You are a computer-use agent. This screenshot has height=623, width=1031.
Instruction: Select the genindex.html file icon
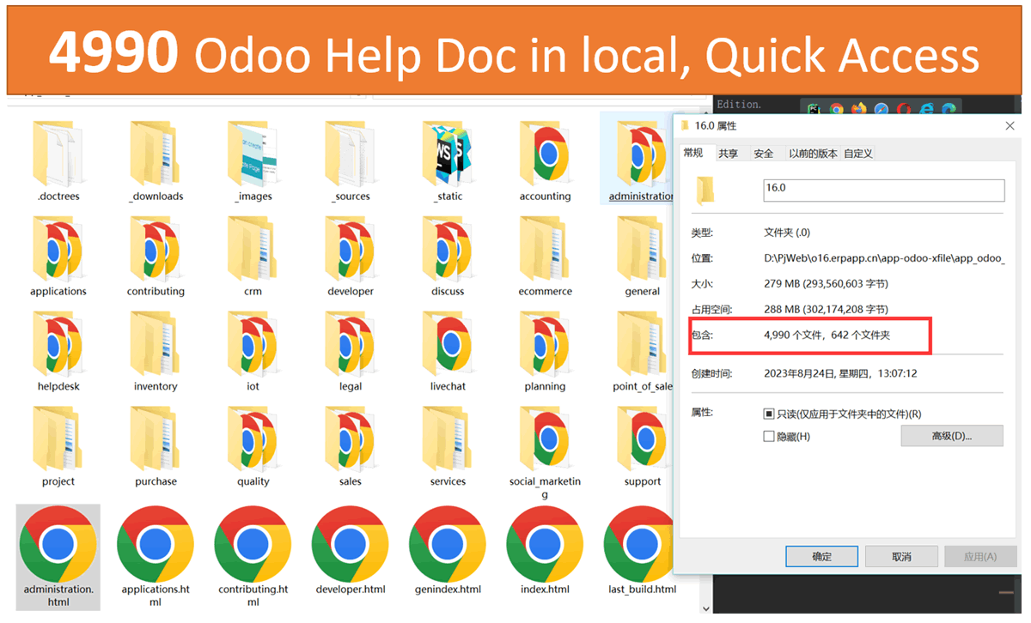coord(448,544)
